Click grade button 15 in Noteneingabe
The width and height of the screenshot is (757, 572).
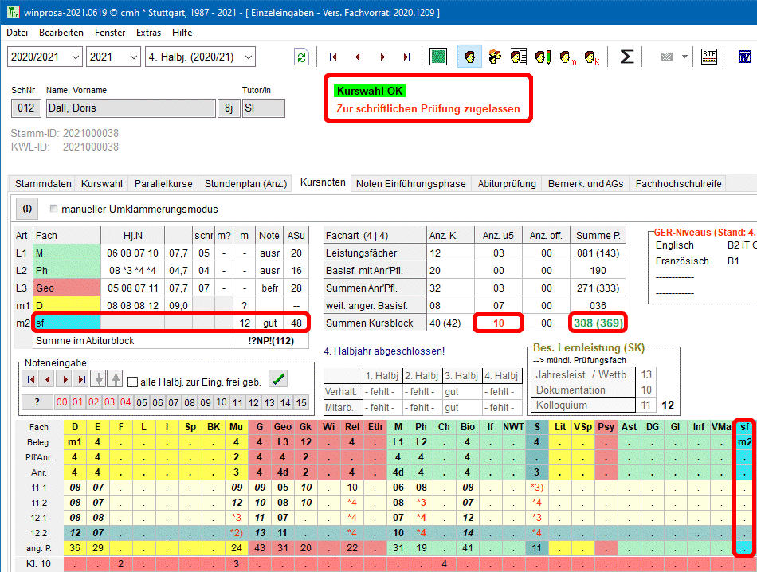coord(301,403)
